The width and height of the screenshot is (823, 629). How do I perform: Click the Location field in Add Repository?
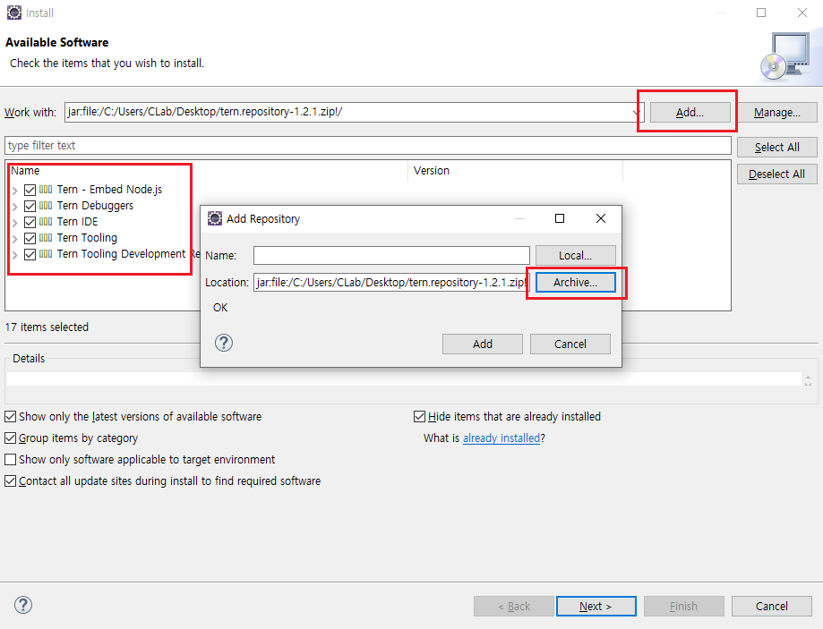(391, 282)
